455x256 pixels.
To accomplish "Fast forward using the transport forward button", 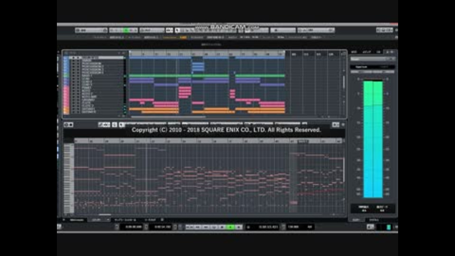I will pyautogui.click(x=206, y=227).
